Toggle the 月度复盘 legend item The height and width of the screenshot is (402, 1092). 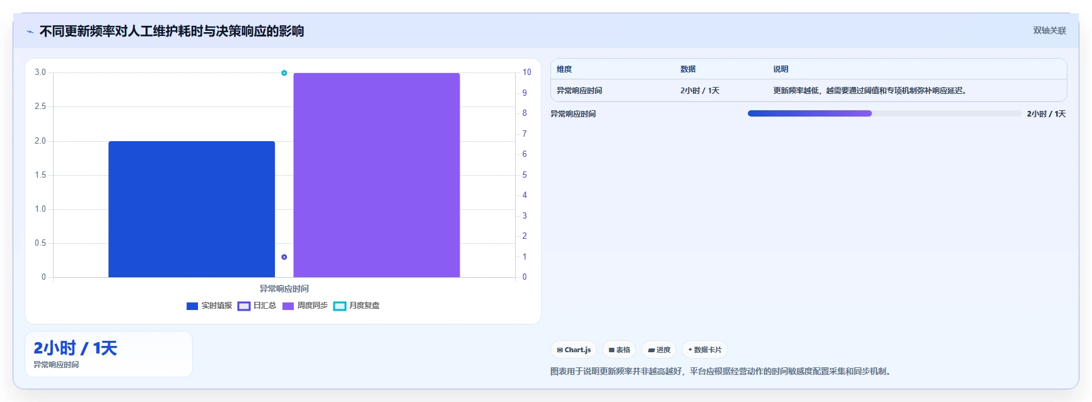tap(357, 306)
